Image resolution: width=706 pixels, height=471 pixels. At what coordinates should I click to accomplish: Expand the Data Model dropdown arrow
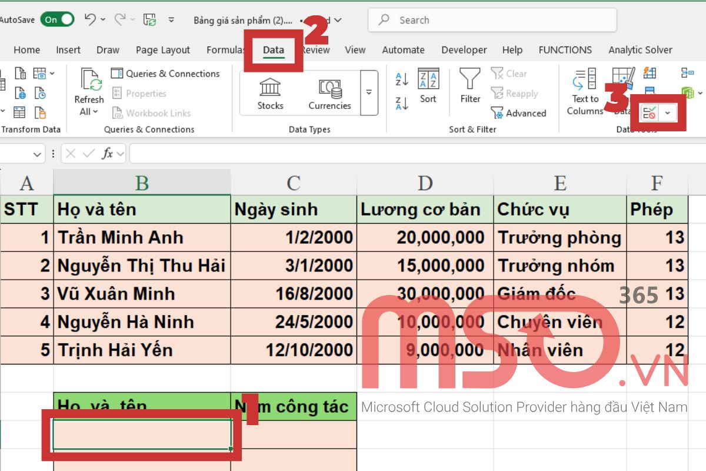(700, 93)
